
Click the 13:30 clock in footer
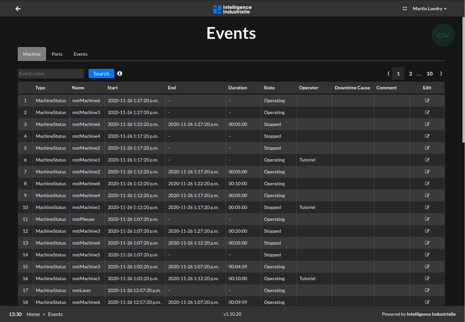click(15, 314)
